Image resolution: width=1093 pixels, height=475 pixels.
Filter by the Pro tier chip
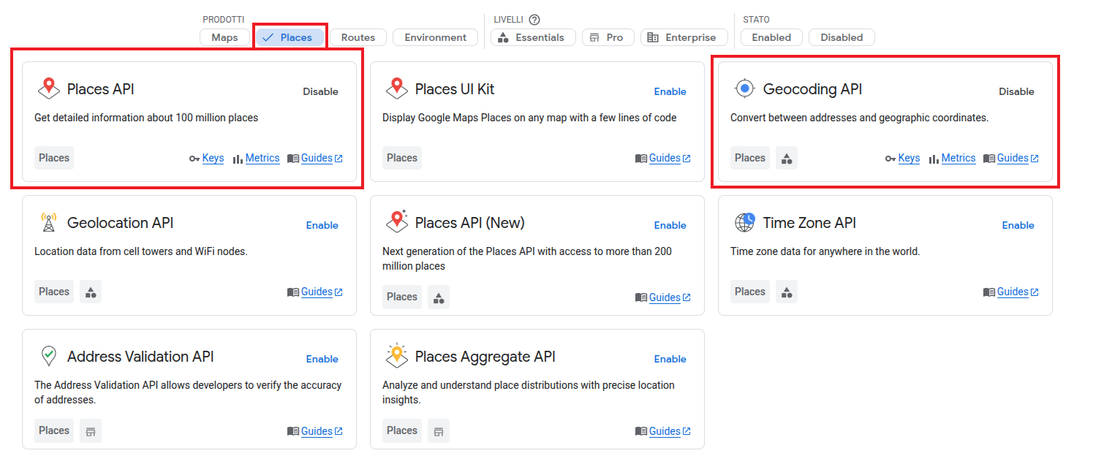[x=608, y=37]
